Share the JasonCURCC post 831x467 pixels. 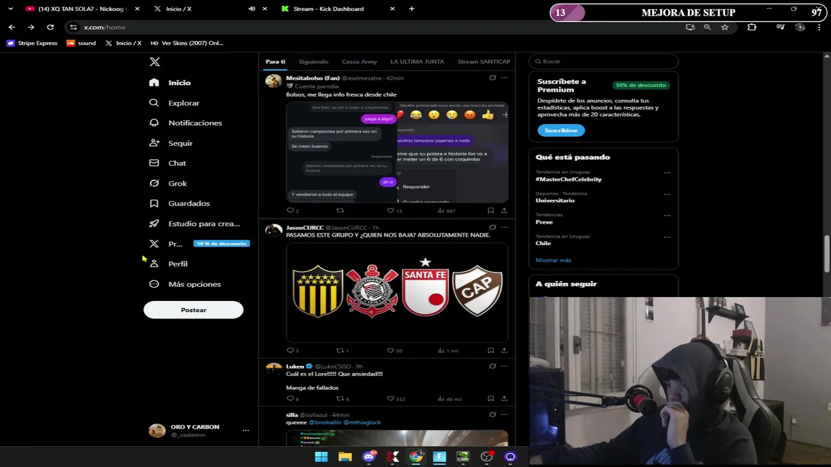tap(504, 350)
